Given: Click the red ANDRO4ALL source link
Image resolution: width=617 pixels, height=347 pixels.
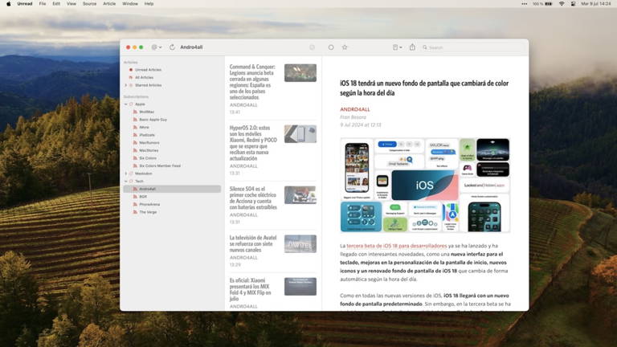Looking at the screenshot, I should click(x=355, y=109).
